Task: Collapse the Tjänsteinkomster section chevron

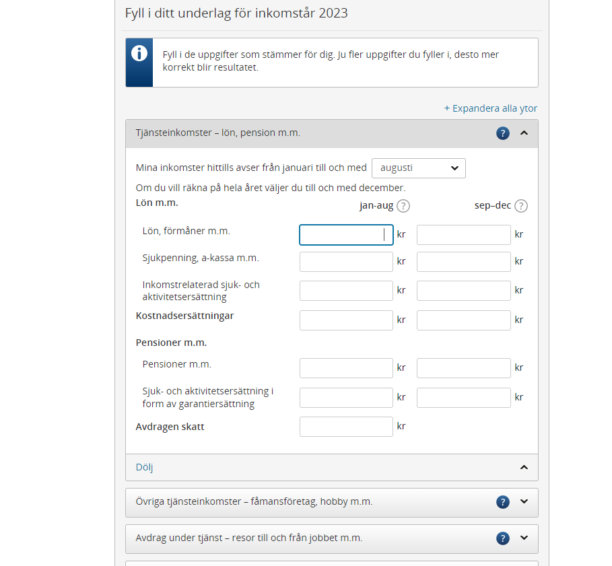Action: click(524, 133)
